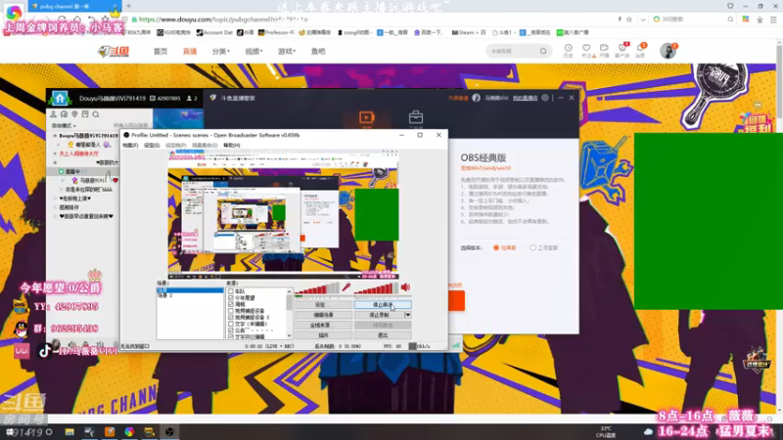
Task: Toggle the 文字（未编辑）source checkbox
Action: [x=231, y=324]
